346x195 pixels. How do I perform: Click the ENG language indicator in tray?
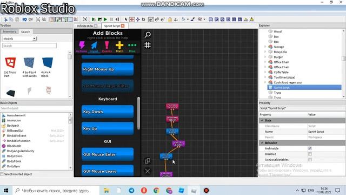[311, 190]
